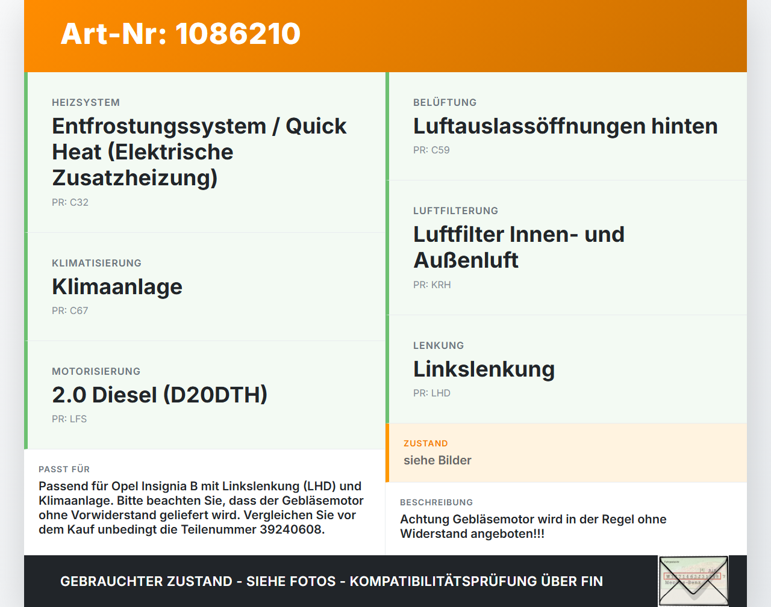Click the 'PR: C67' code
This screenshot has width=771, height=607.
coord(70,311)
